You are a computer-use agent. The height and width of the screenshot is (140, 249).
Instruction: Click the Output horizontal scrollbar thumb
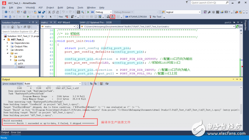pos(16,129)
